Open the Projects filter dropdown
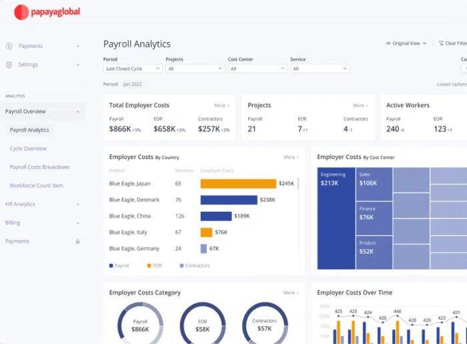This screenshot has height=344, width=467. click(x=194, y=68)
